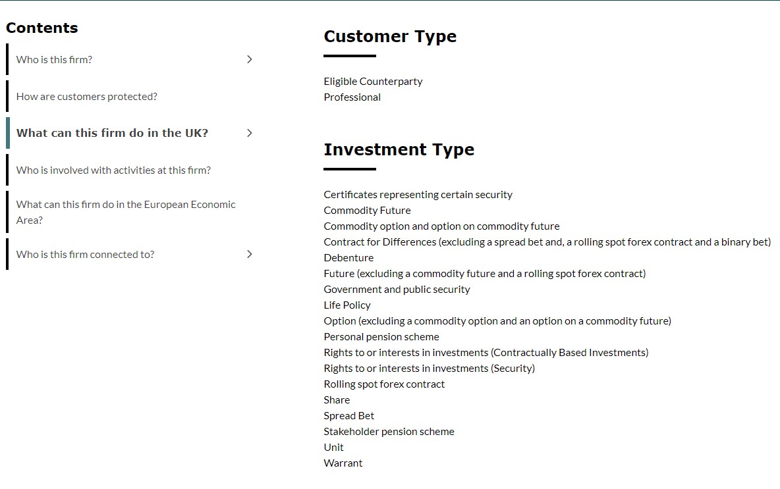Select the 'Rolling spot forex contract' text
Screen dimensions: 780x489
pos(384,384)
